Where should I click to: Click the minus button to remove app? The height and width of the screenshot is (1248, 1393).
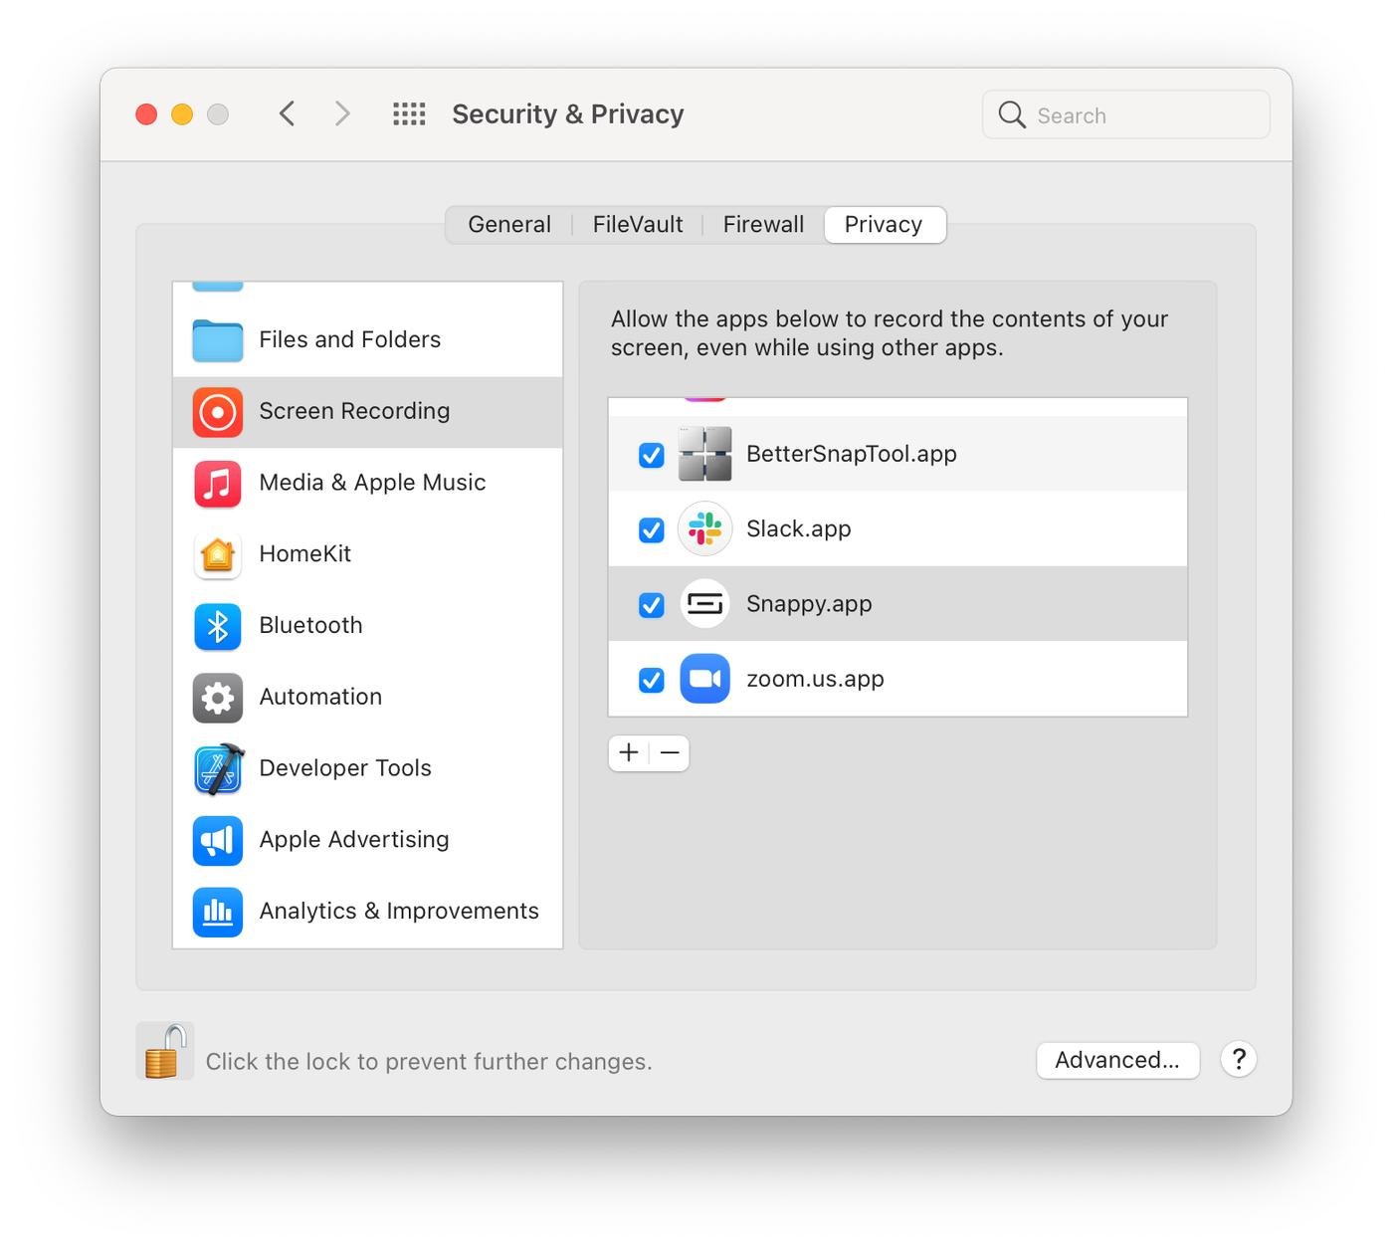pyautogui.click(x=670, y=753)
